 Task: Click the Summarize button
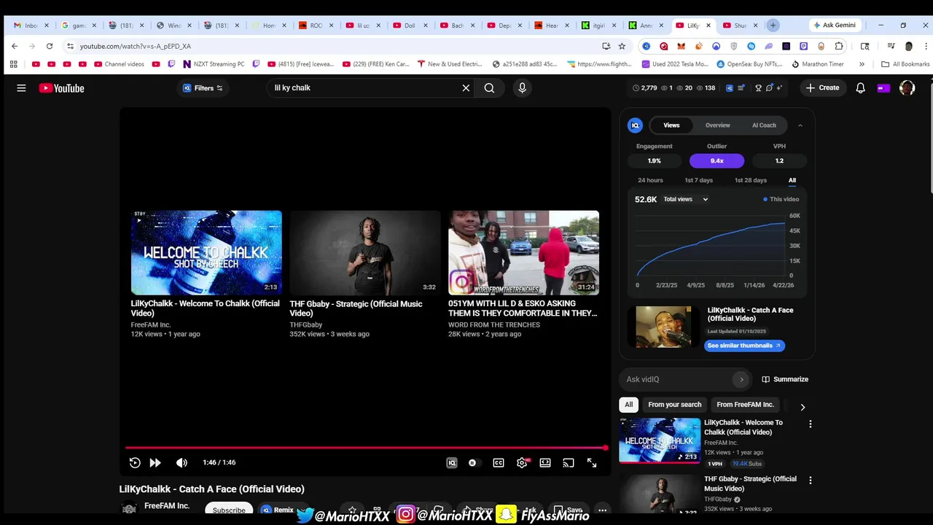tap(785, 379)
